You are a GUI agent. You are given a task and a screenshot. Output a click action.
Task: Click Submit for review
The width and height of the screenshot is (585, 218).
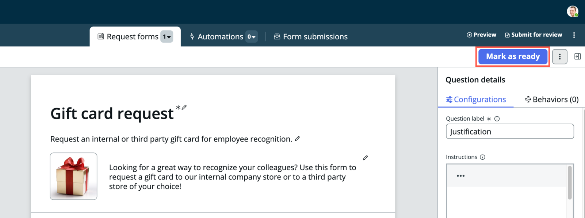(534, 35)
